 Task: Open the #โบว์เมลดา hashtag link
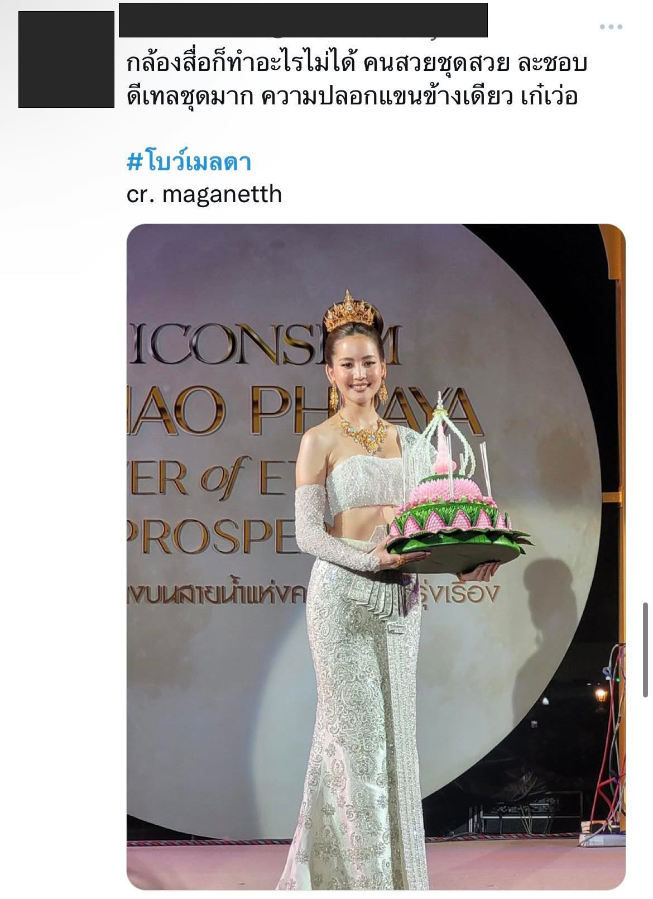tap(189, 162)
